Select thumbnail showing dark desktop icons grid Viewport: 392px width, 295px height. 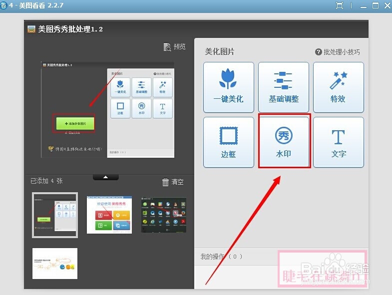click(x=164, y=215)
